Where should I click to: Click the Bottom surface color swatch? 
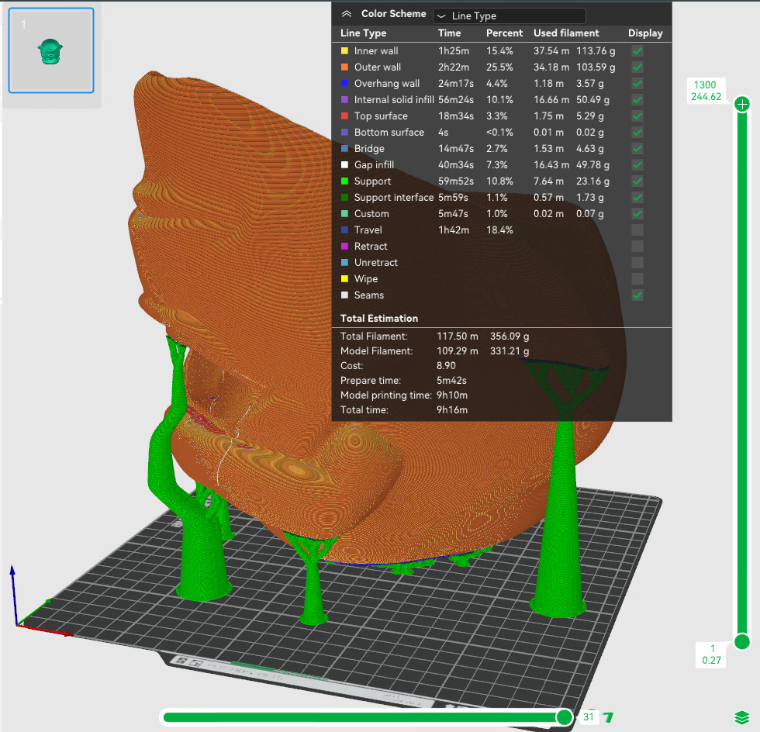pos(344,133)
